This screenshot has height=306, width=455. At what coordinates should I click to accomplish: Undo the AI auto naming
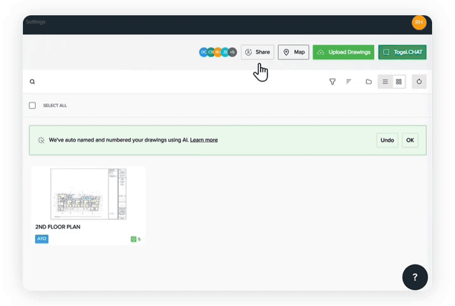pyautogui.click(x=387, y=140)
